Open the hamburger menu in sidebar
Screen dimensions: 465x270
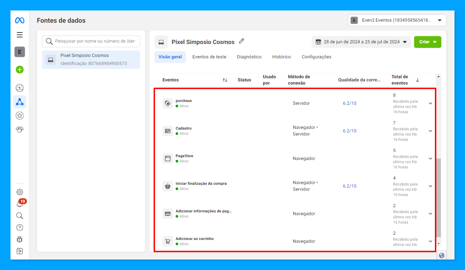coord(20,35)
